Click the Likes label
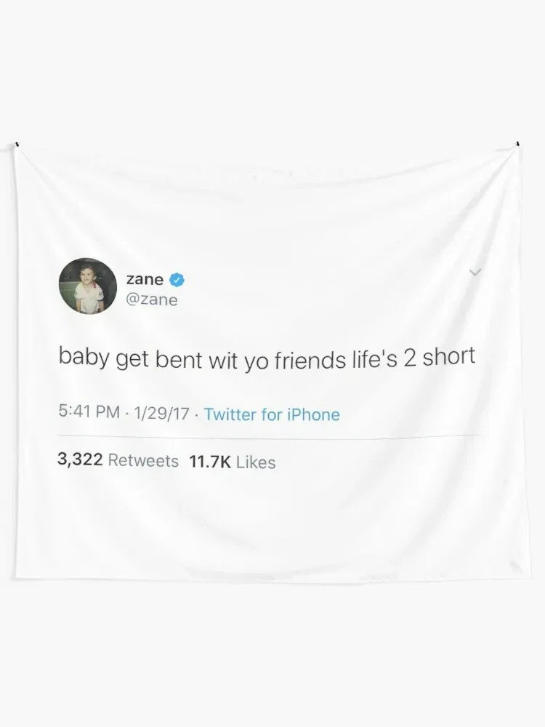 [256, 462]
